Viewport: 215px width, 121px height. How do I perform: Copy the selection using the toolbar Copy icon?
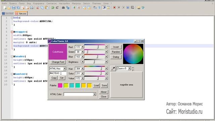[x=42, y=8]
